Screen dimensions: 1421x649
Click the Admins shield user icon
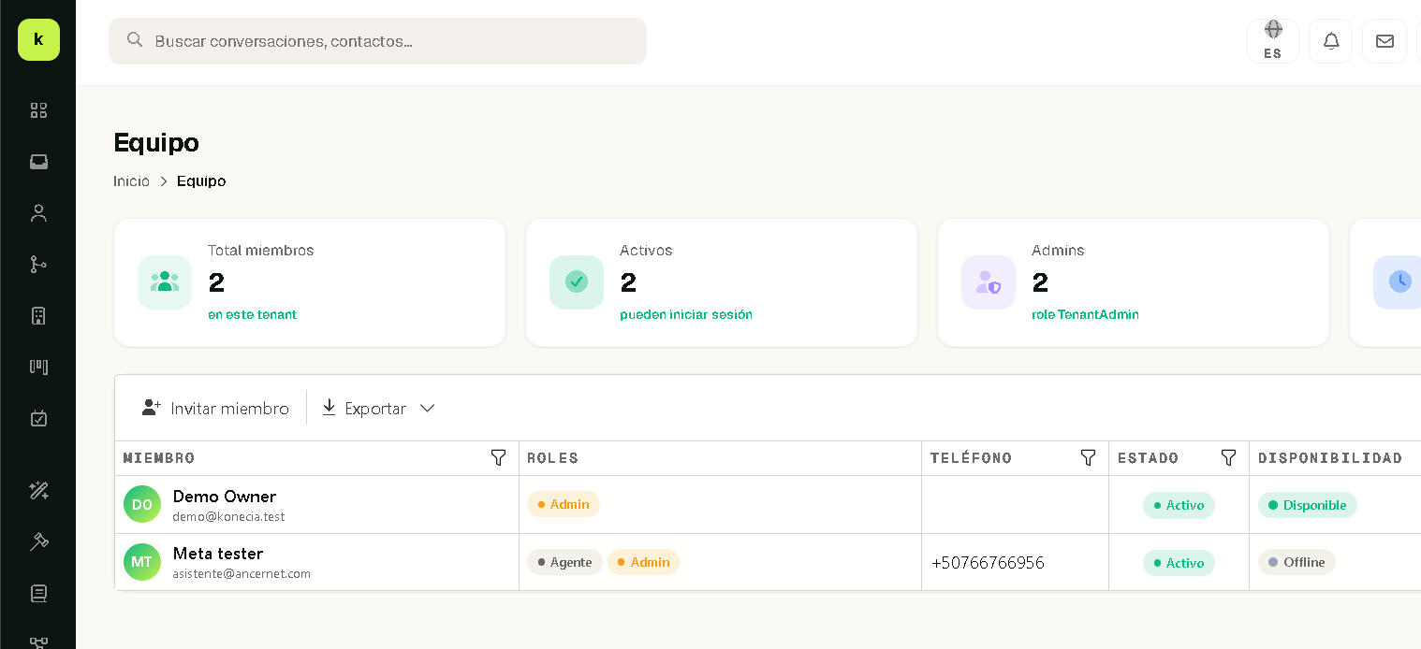[989, 281]
